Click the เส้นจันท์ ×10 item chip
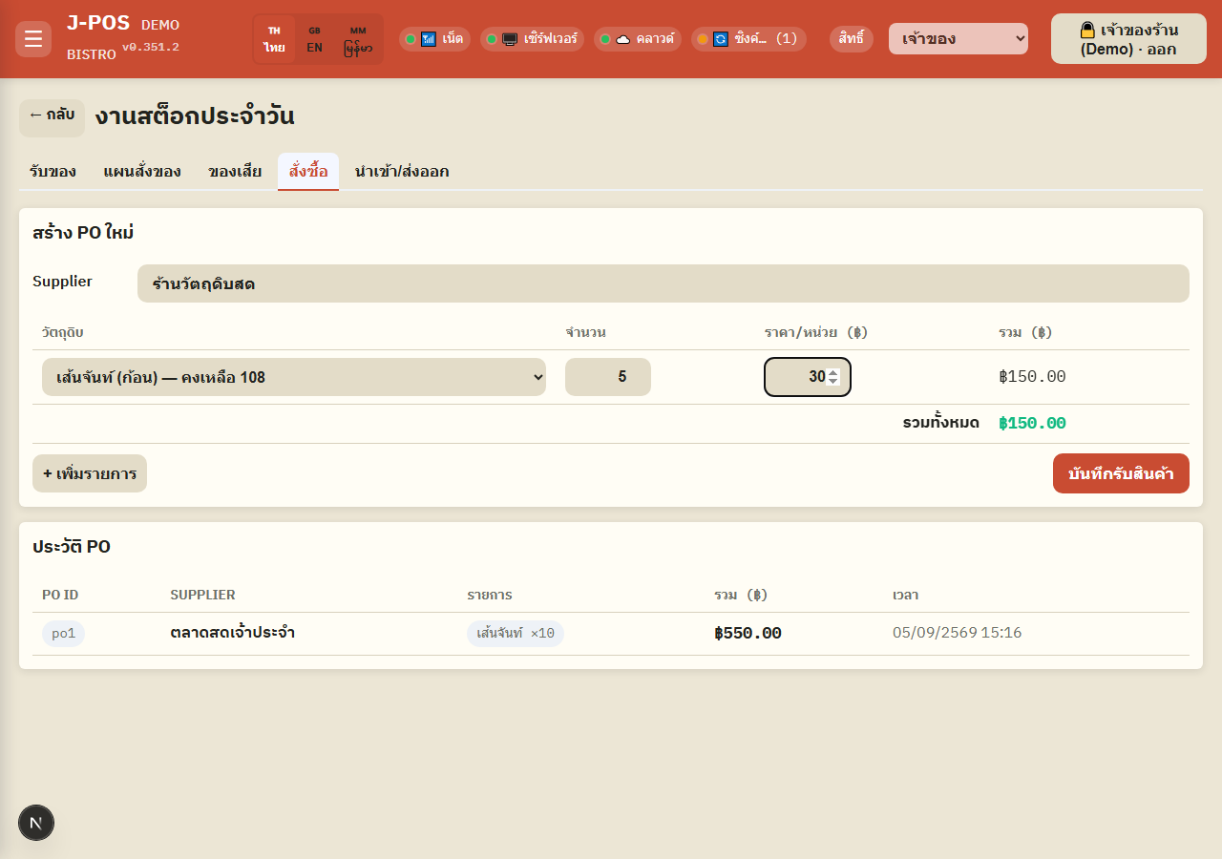Viewport: 1222px width, 859px height. tap(516, 634)
